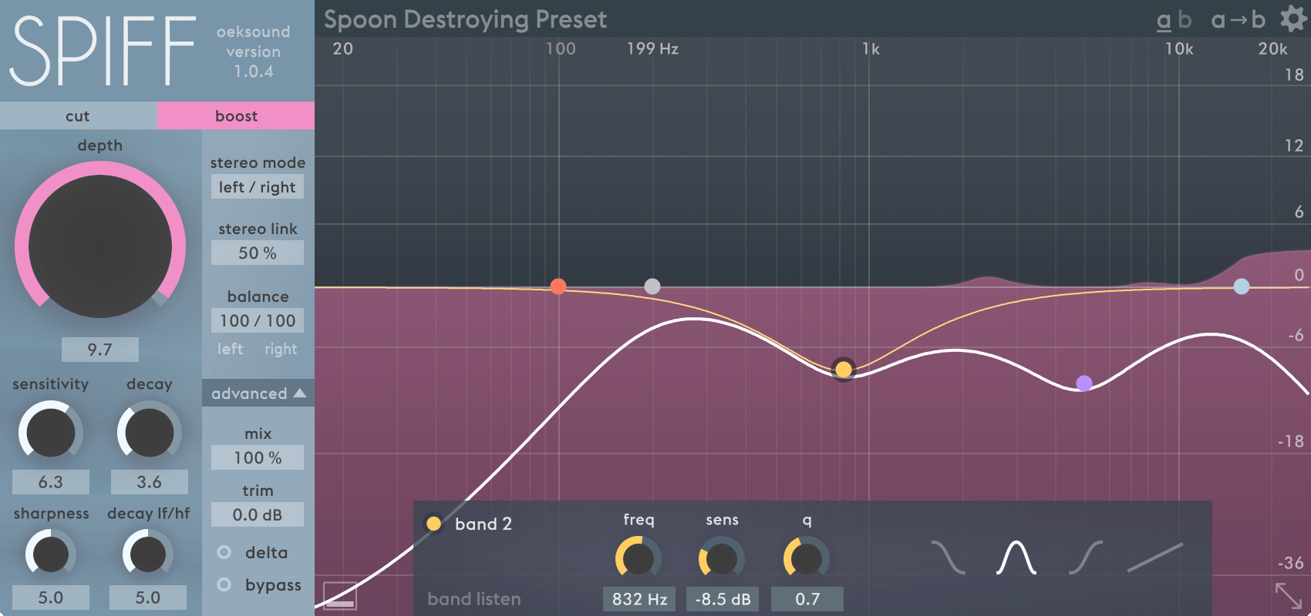Switch to cut mode tab
This screenshot has height=616, width=1311.
coord(78,115)
